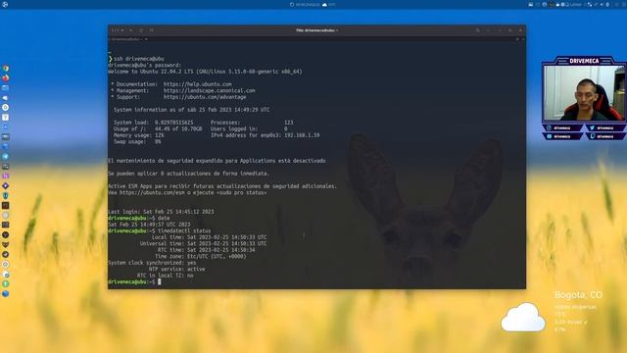This screenshot has height=353, width=627.
Task: Open the system tray network icon in the top bar
Action: click(x=590, y=4)
